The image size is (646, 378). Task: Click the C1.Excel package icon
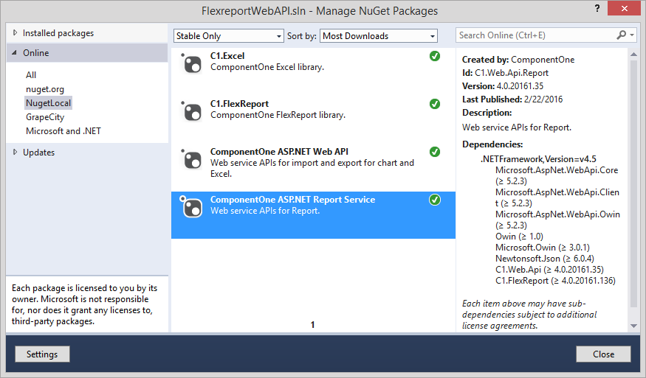pyautogui.click(x=192, y=64)
